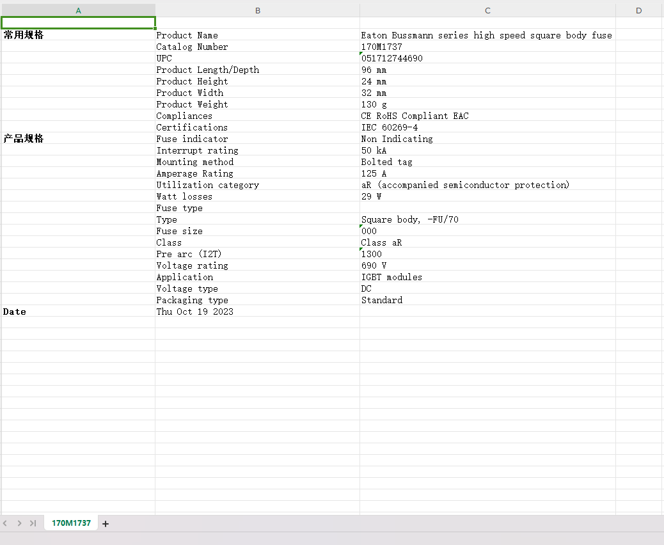Select the Utilization category cell

point(257,185)
